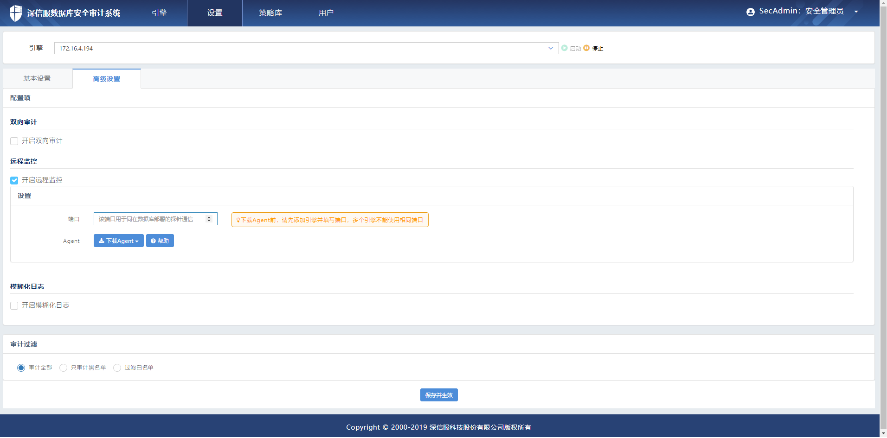Click the download Agent button
This screenshot has height=438, width=887.
(x=118, y=241)
